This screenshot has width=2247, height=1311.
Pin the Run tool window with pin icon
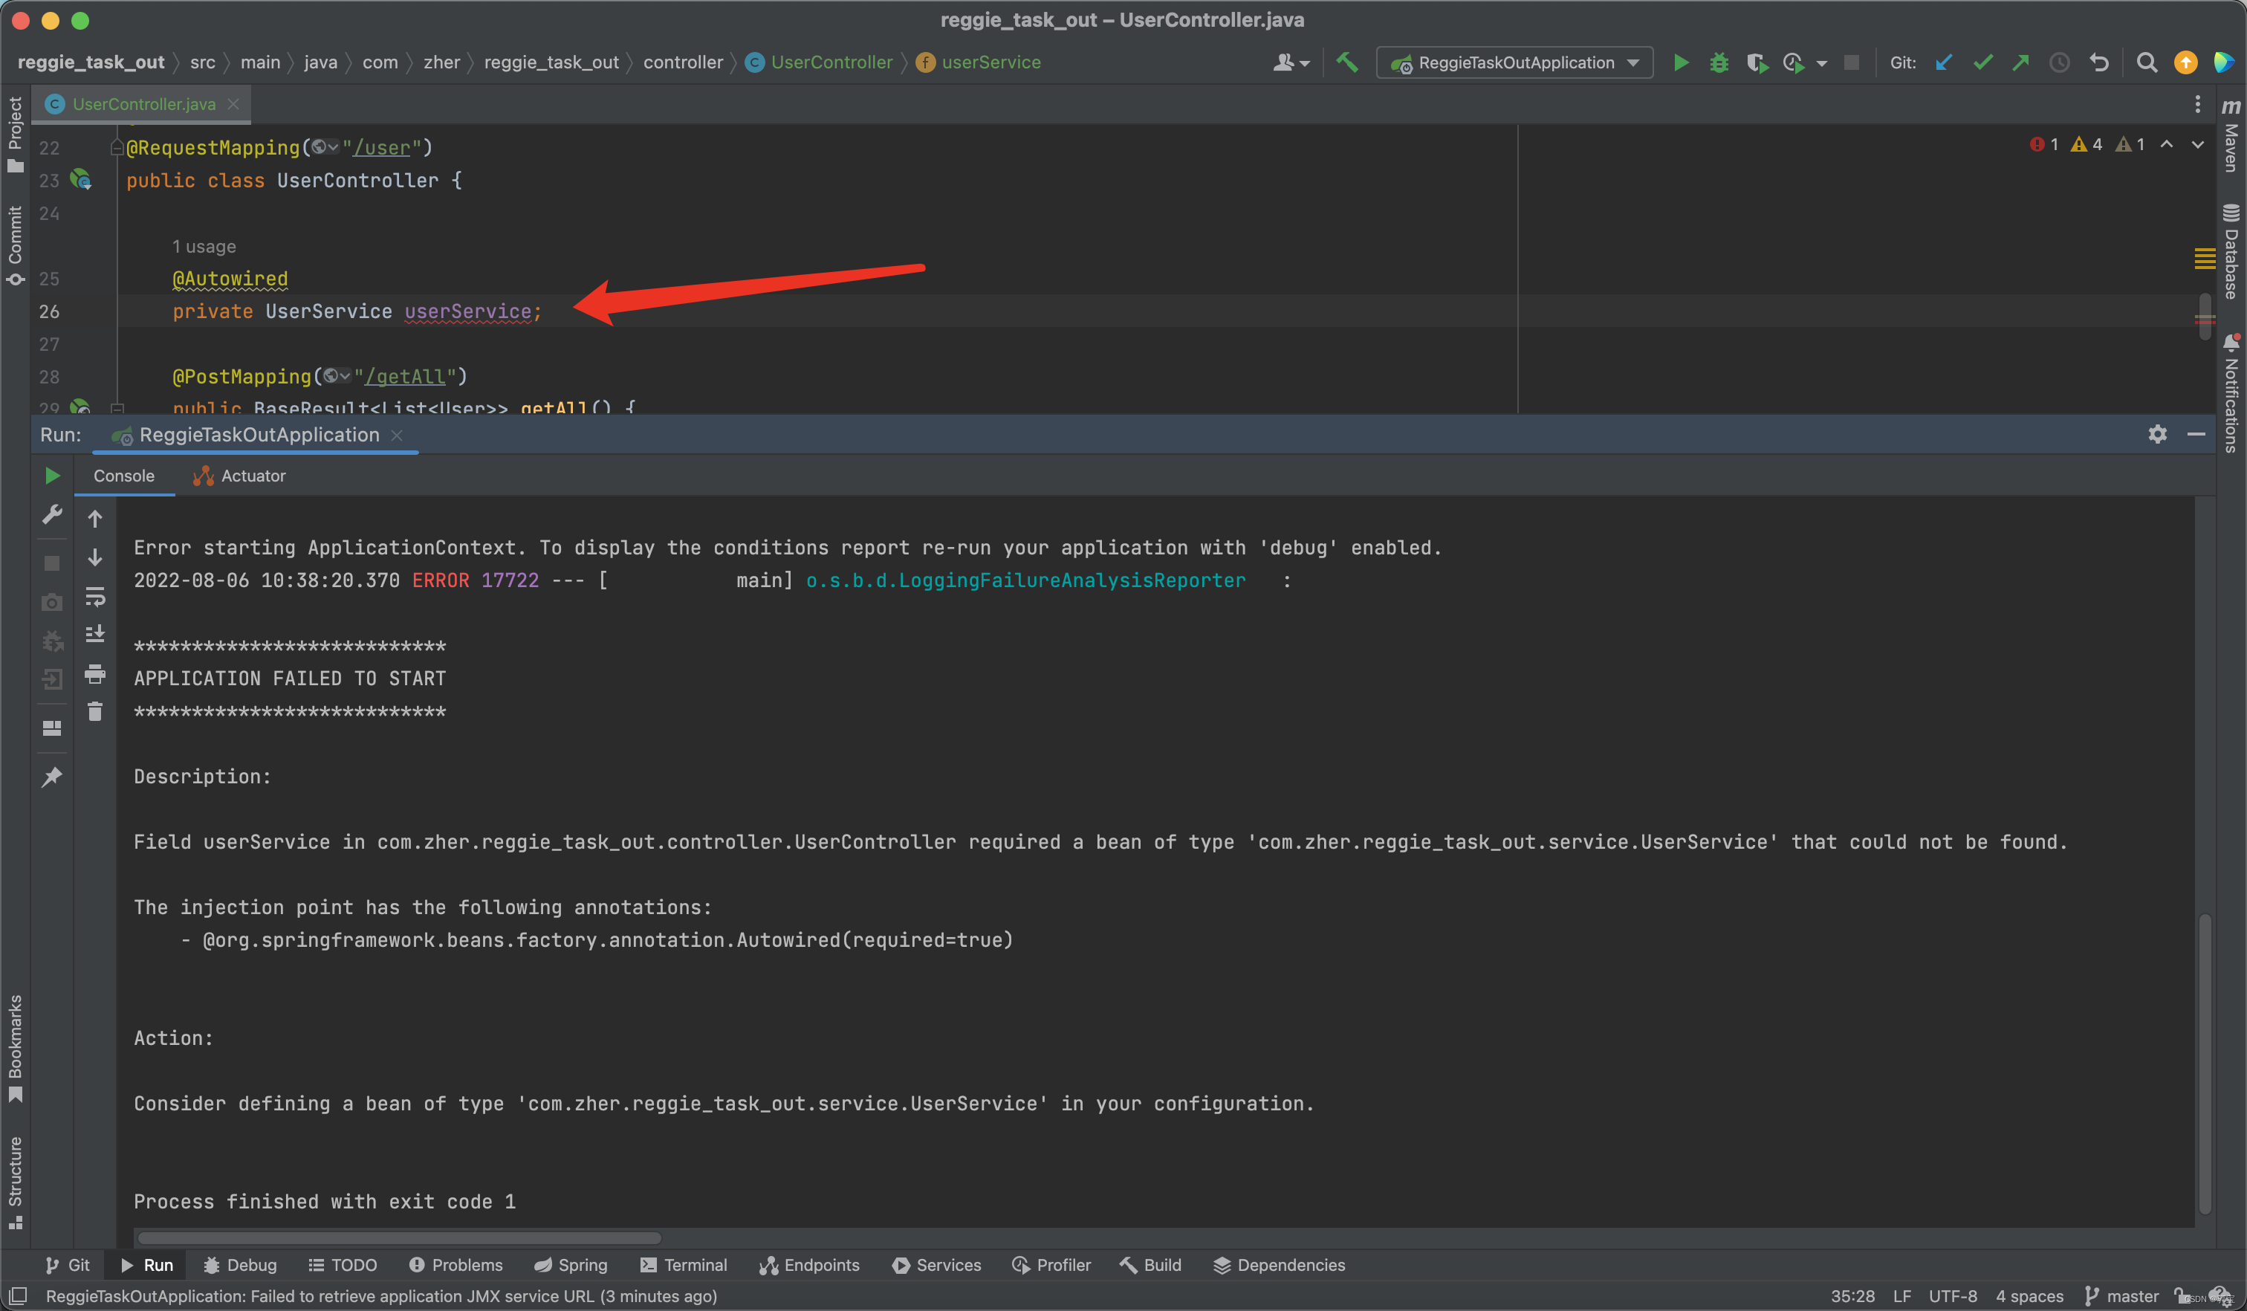(51, 776)
